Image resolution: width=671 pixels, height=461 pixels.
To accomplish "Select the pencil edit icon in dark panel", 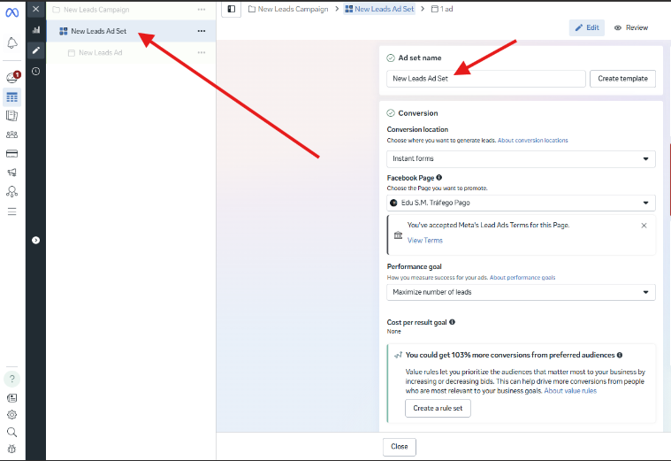I will coord(35,50).
